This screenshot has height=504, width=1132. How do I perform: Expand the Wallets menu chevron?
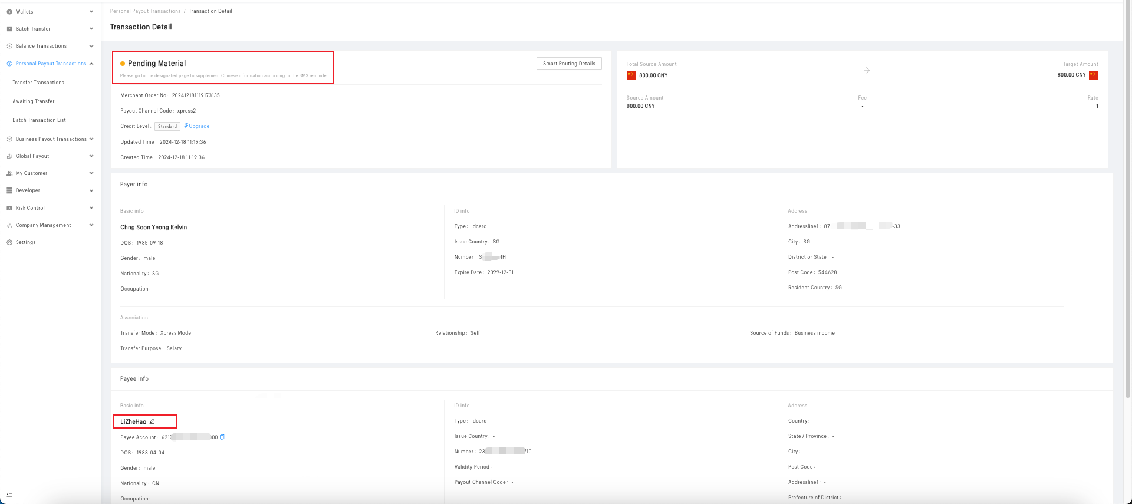pos(91,12)
